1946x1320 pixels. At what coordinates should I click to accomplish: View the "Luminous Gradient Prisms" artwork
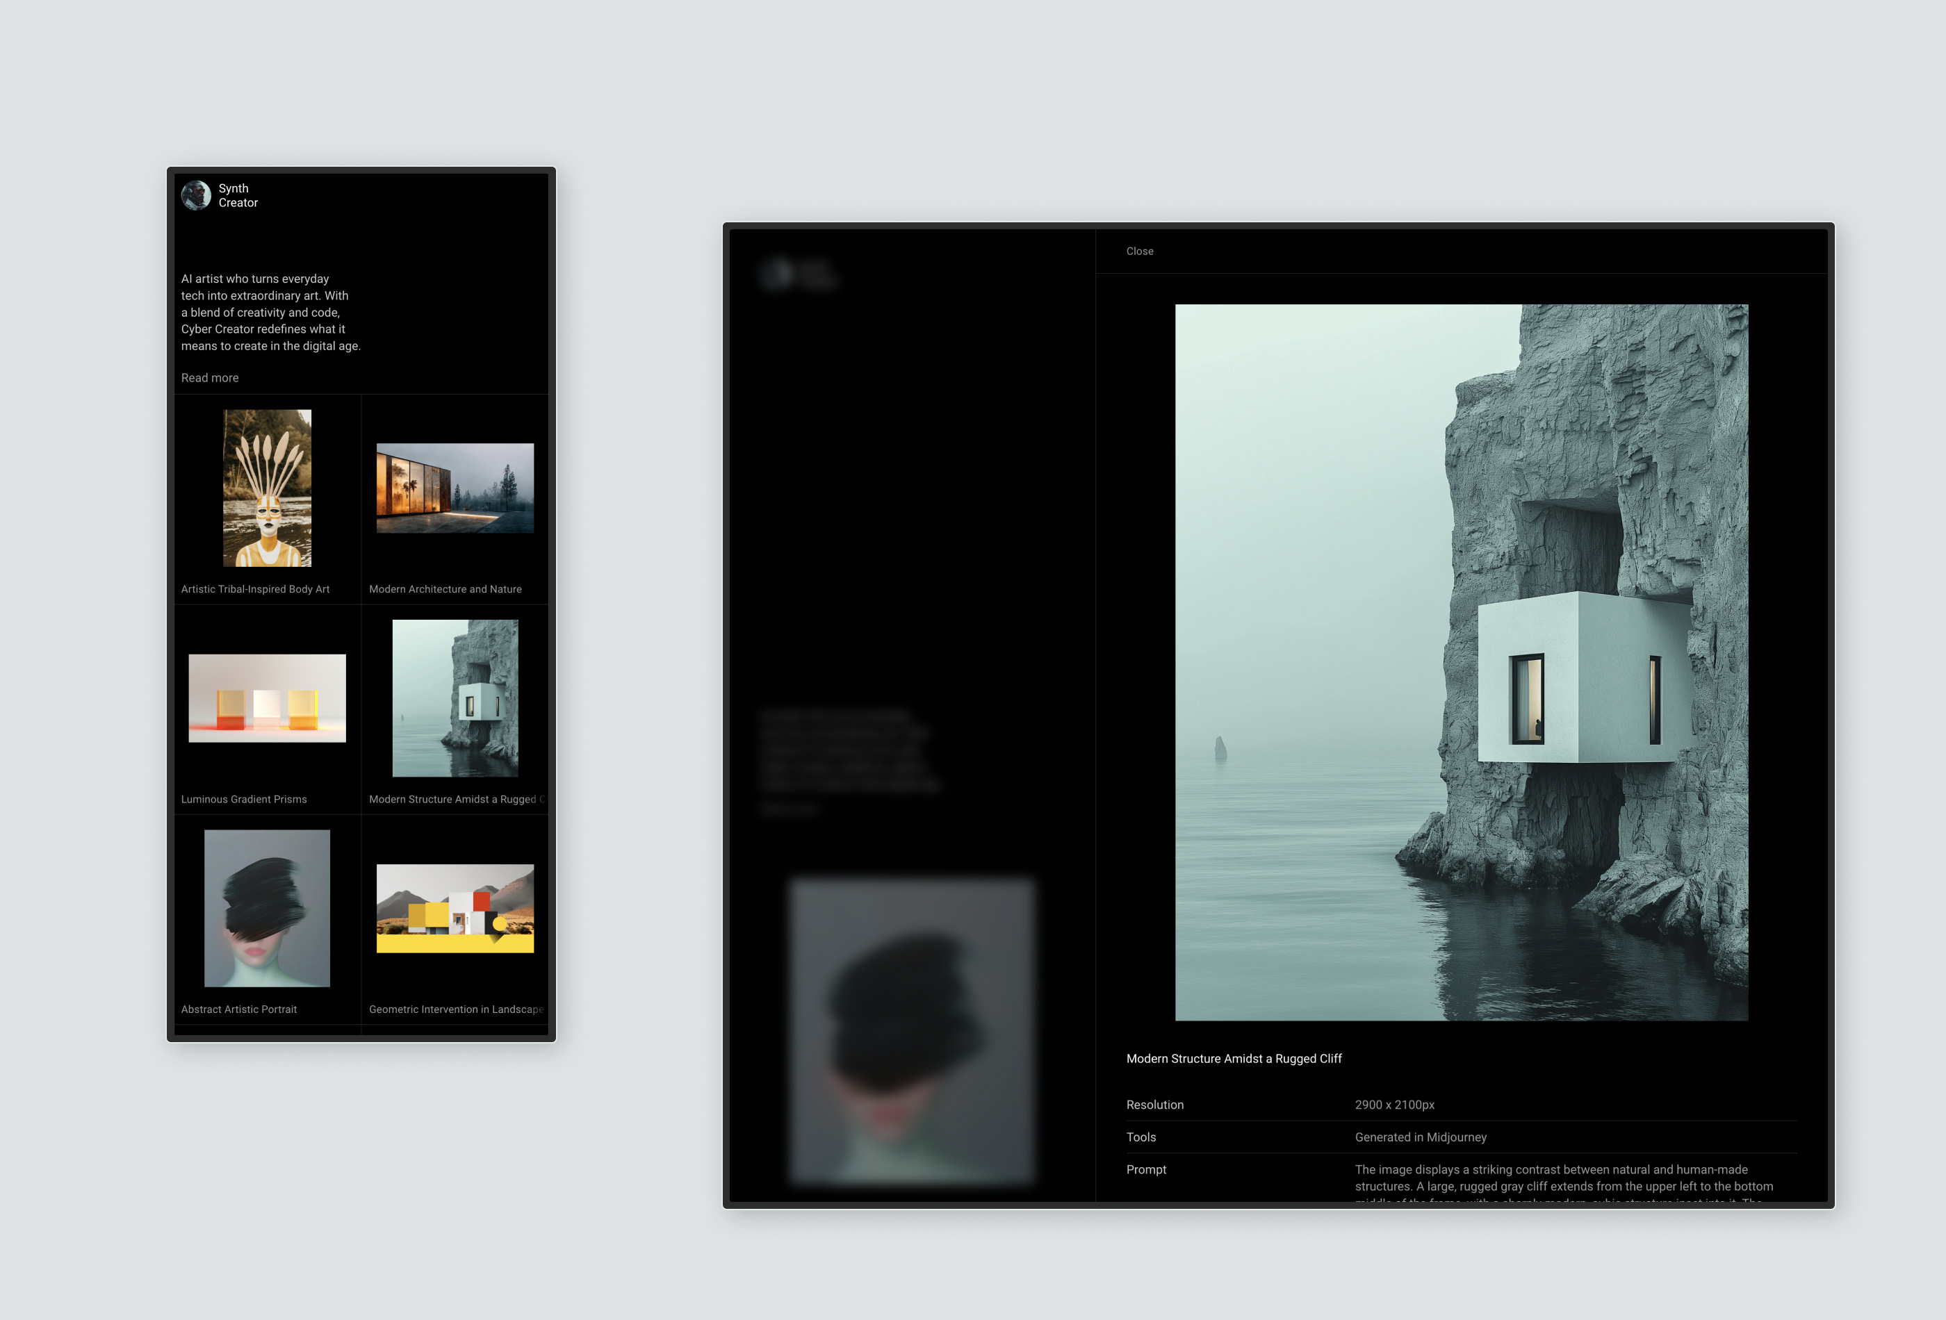pyautogui.click(x=266, y=698)
